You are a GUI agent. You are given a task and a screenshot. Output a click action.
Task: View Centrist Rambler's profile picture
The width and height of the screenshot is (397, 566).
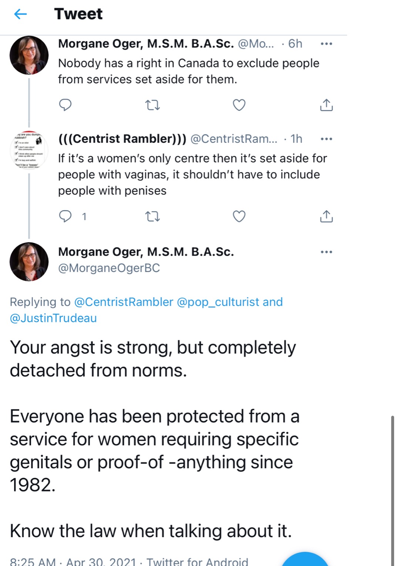point(29,150)
